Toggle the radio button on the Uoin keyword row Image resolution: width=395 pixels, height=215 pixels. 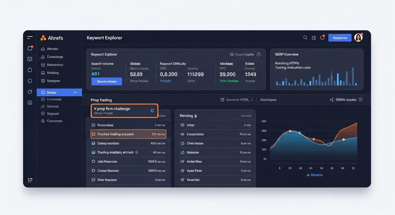[x=94, y=161]
